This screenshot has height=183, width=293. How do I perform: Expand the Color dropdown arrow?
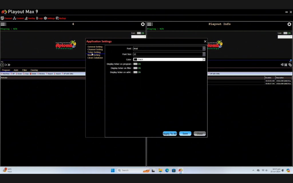(204, 59)
